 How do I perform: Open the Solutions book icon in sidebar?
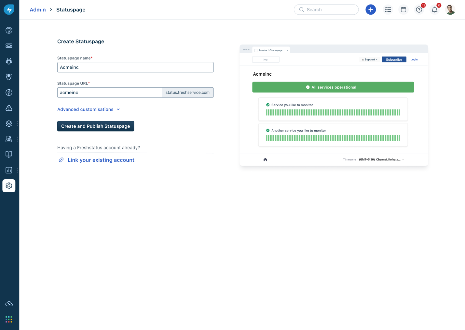(9, 155)
